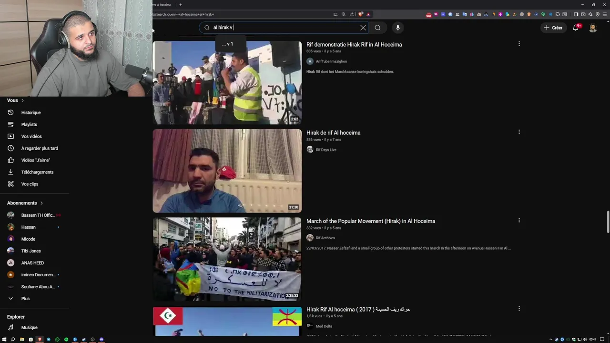Open Musique under Explorer
Image resolution: width=610 pixels, height=343 pixels.
(x=29, y=328)
